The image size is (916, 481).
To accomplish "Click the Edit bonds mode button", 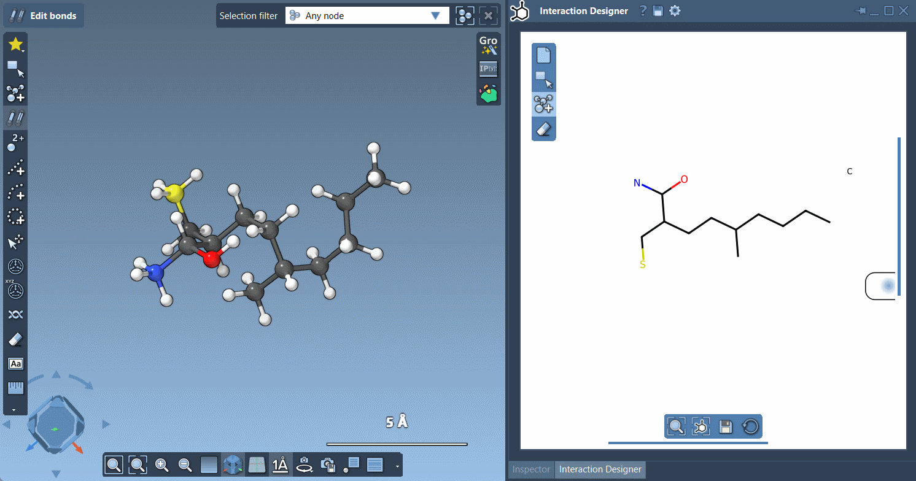I will [x=44, y=16].
